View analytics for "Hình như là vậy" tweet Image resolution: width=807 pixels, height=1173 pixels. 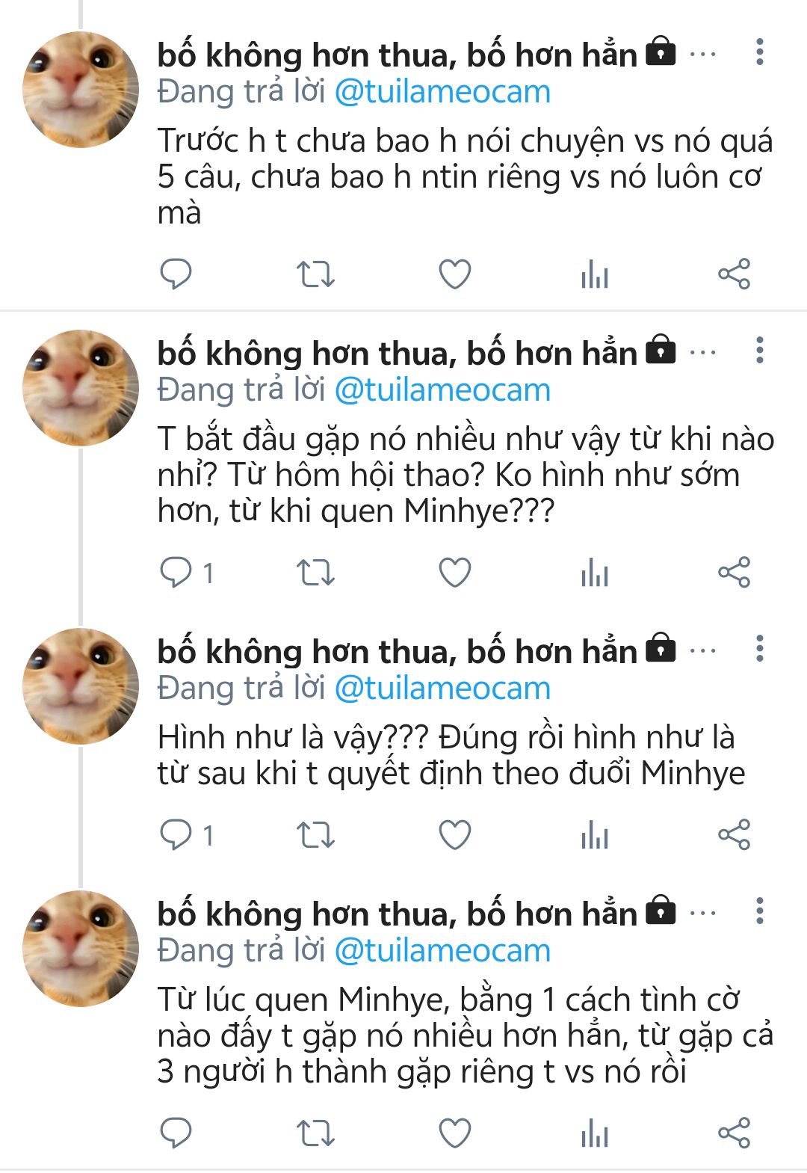pos(595,834)
